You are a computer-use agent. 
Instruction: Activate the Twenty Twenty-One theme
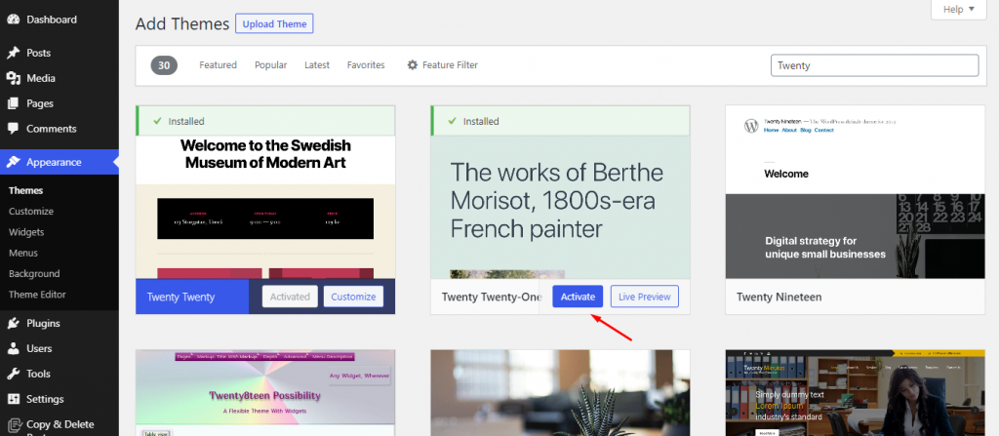click(x=578, y=297)
